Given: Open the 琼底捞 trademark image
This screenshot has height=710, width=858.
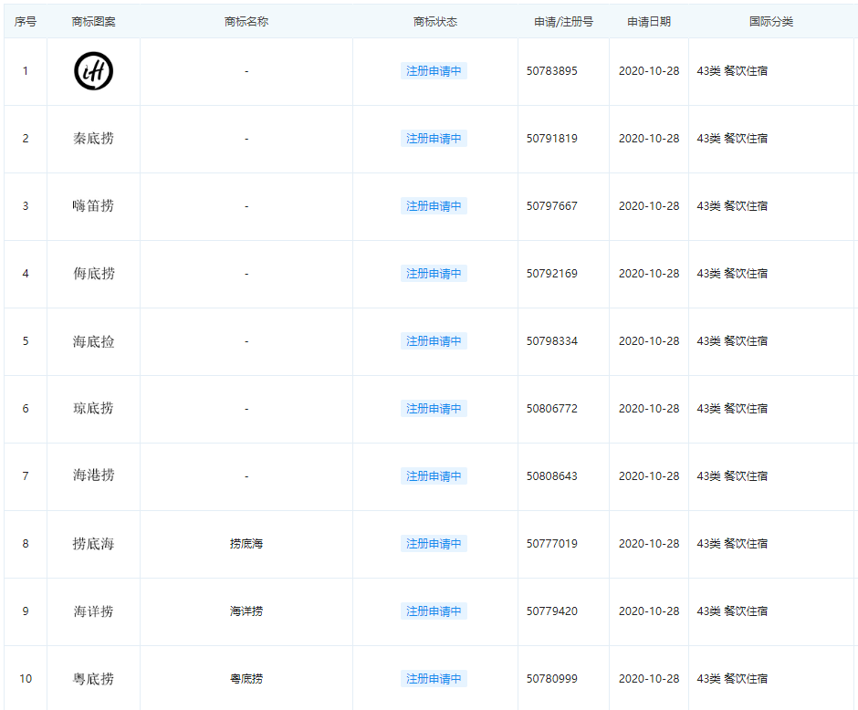Looking at the screenshot, I should click(x=94, y=409).
